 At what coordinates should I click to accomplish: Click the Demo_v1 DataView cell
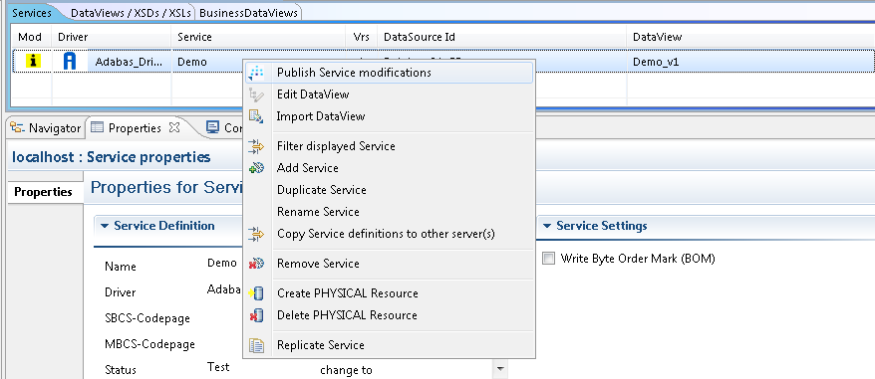pyautogui.click(x=656, y=62)
